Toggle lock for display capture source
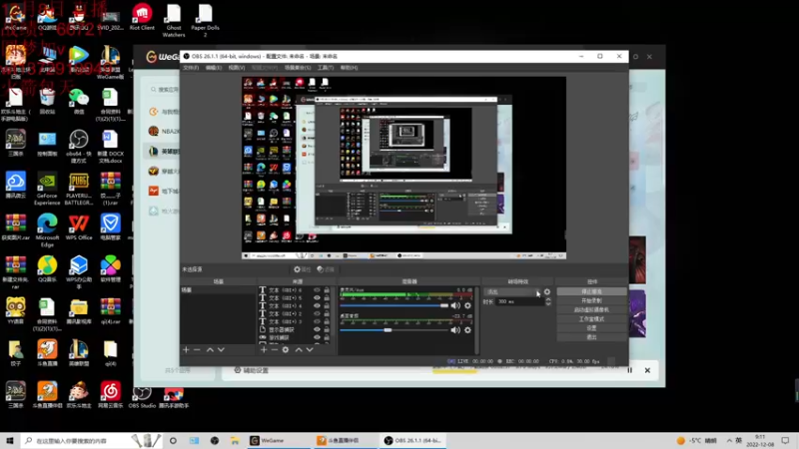Image resolution: width=799 pixels, height=449 pixels. pyautogui.click(x=327, y=329)
